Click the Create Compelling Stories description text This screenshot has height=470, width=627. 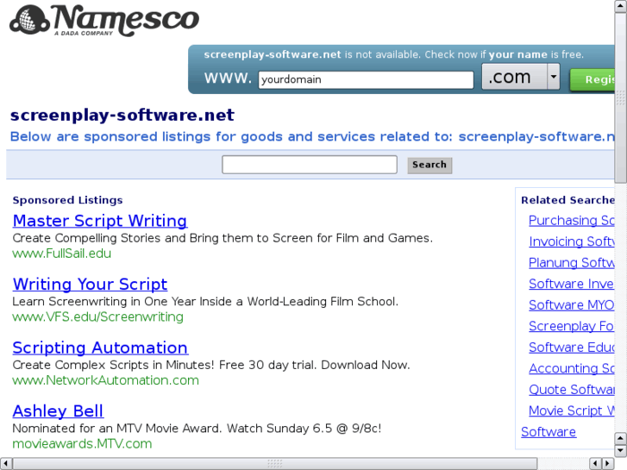coord(223,238)
